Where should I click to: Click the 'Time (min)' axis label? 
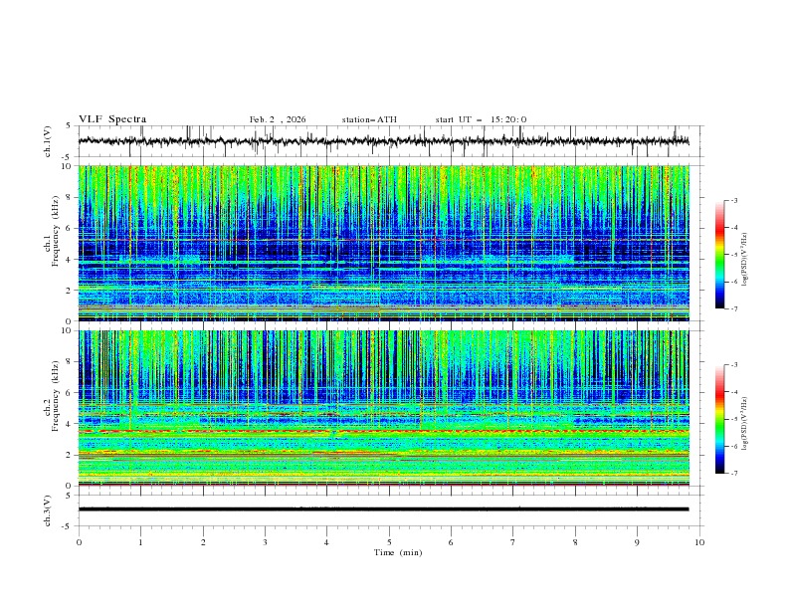(x=398, y=552)
